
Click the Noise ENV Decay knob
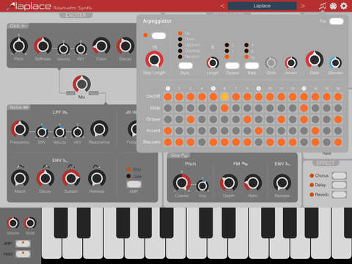pos(45,178)
